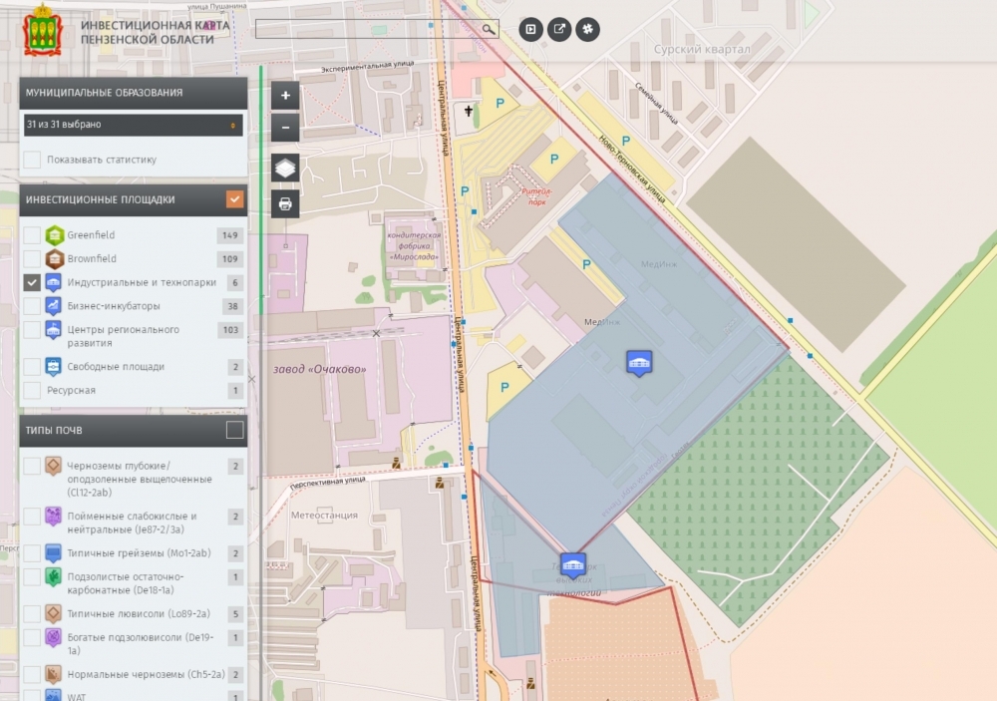Viewport: 997px width, 701px height.
Task: Uncheck Индустриальные и технопарки layer
Action: pyautogui.click(x=33, y=282)
